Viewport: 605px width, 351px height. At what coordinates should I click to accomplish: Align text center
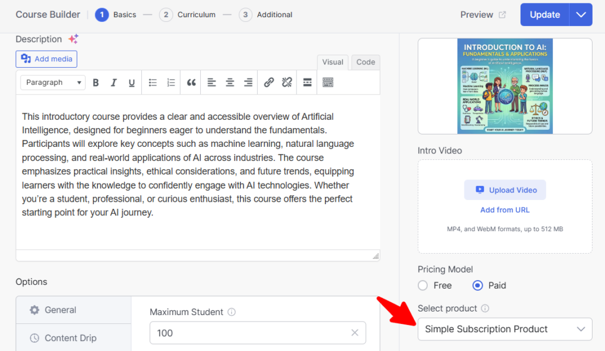click(230, 83)
